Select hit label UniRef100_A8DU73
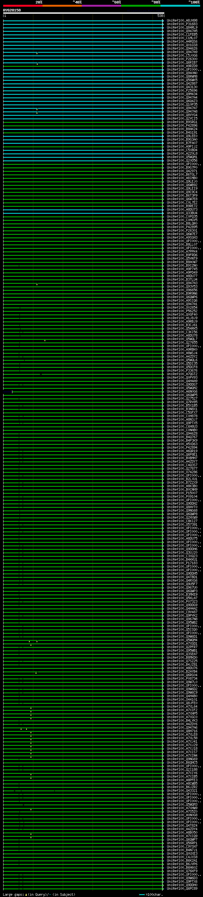The width and height of the screenshot is (203, 897). (182, 209)
